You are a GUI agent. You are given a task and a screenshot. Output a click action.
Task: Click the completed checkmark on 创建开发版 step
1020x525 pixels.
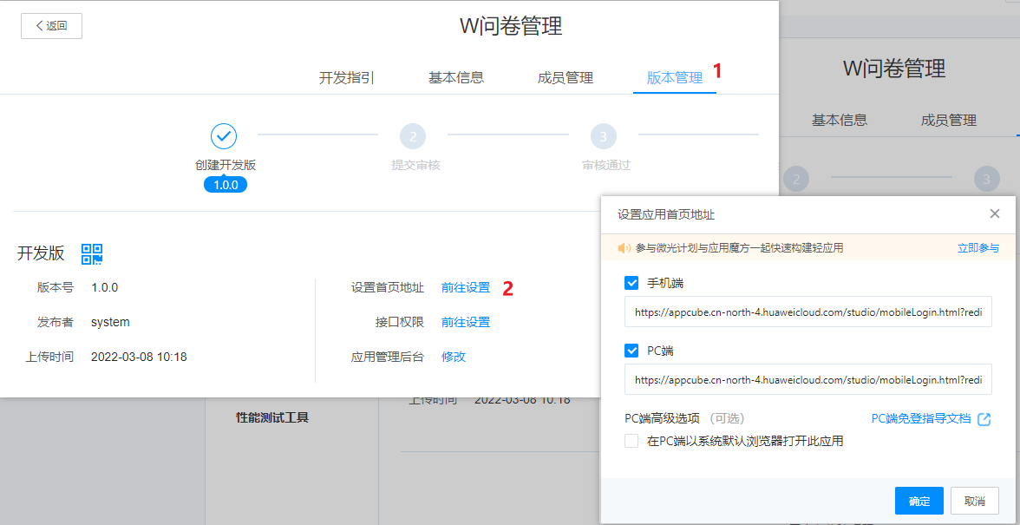point(224,136)
